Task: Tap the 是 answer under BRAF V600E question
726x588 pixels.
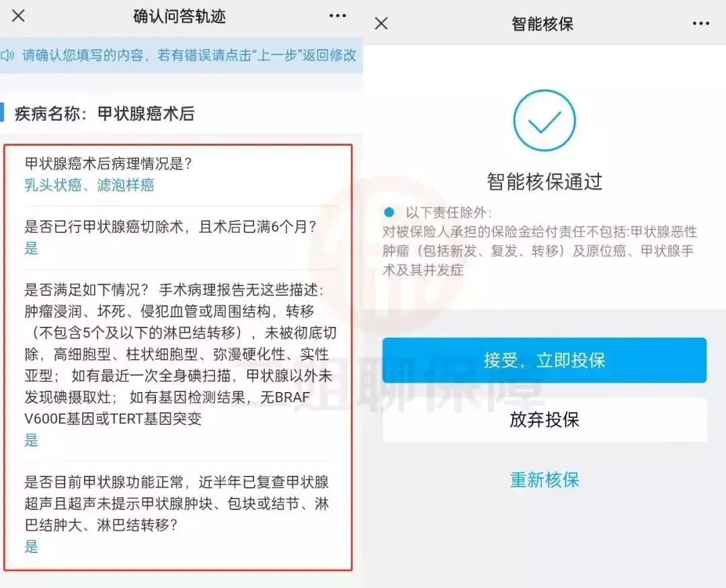Action: coord(31,440)
